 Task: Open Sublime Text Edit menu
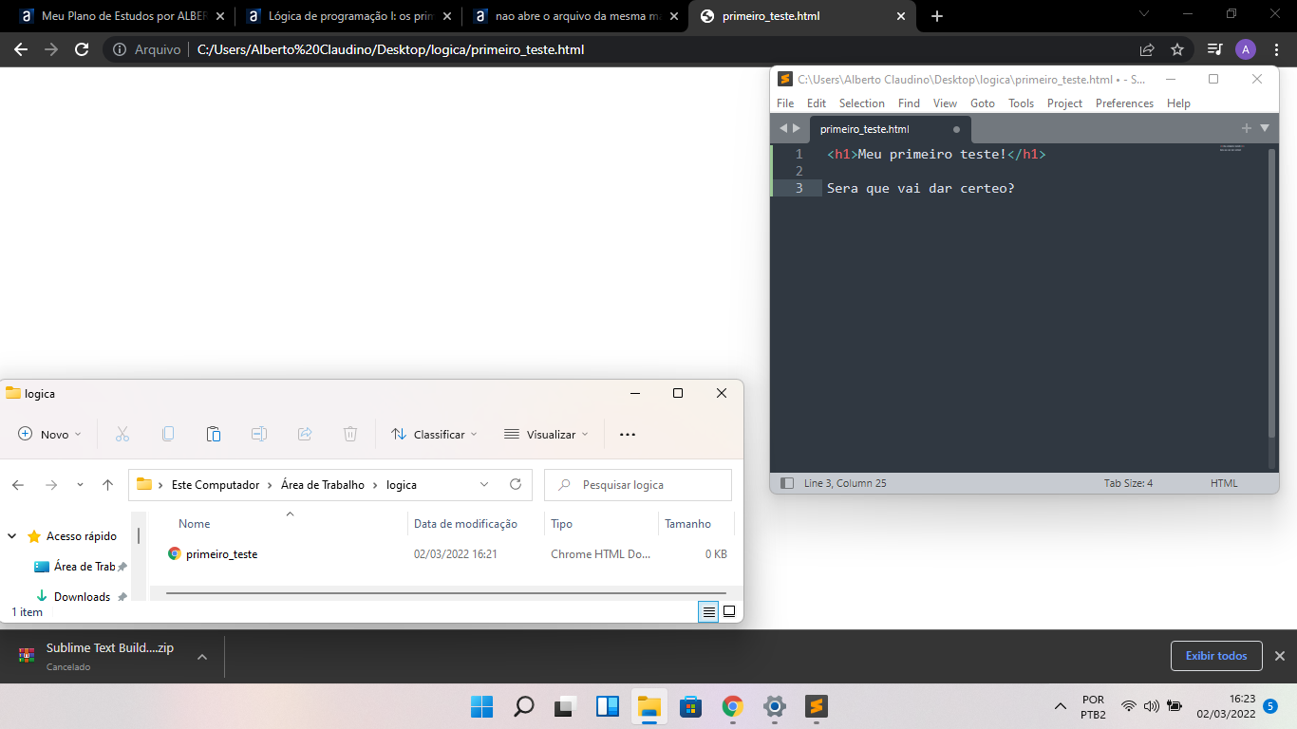[x=817, y=103]
